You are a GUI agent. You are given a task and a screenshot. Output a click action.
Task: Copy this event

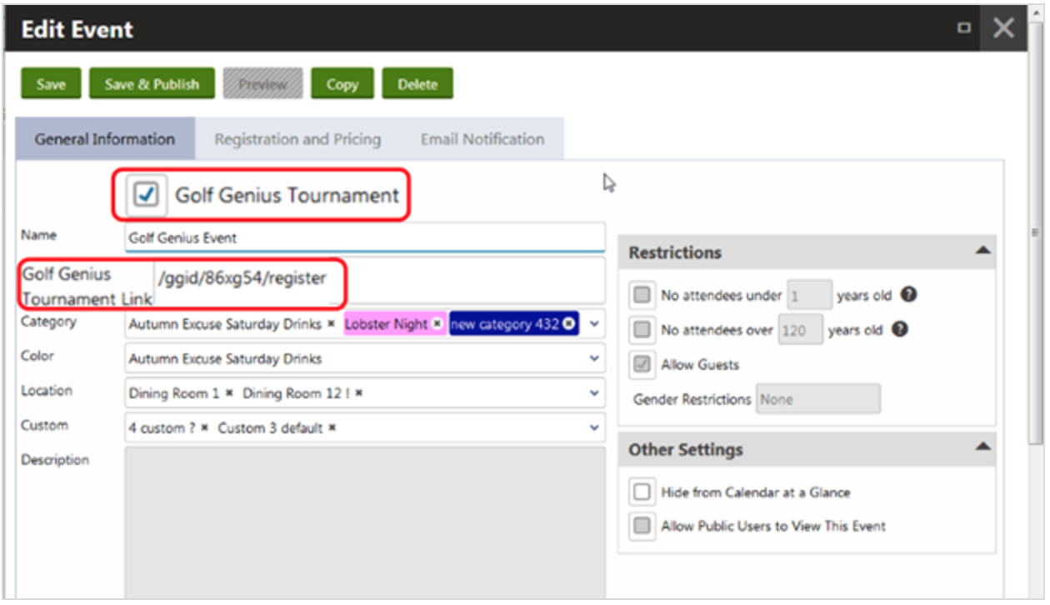pos(342,84)
